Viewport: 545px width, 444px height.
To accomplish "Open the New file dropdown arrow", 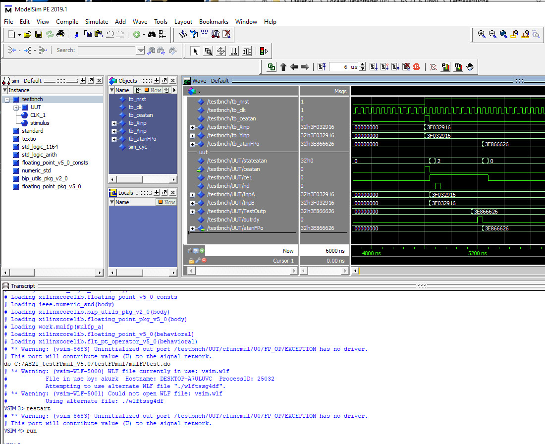I will (19, 34).
